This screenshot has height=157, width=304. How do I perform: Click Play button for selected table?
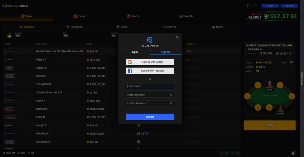click(270, 125)
